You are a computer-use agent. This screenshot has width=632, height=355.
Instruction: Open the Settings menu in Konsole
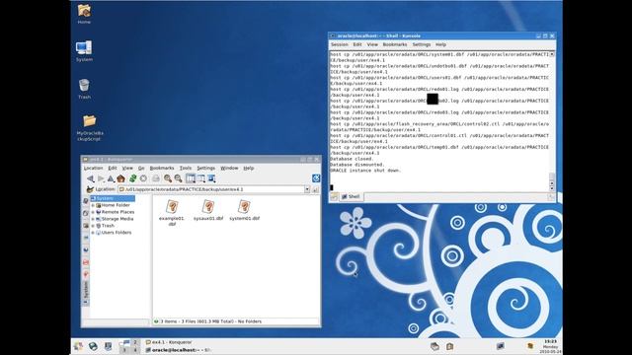tap(422, 44)
